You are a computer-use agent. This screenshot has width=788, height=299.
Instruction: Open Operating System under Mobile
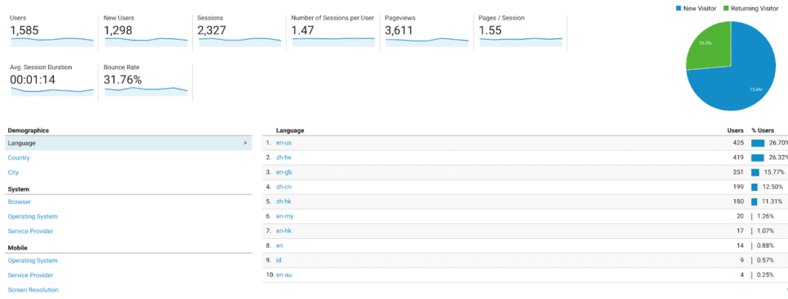33,261
